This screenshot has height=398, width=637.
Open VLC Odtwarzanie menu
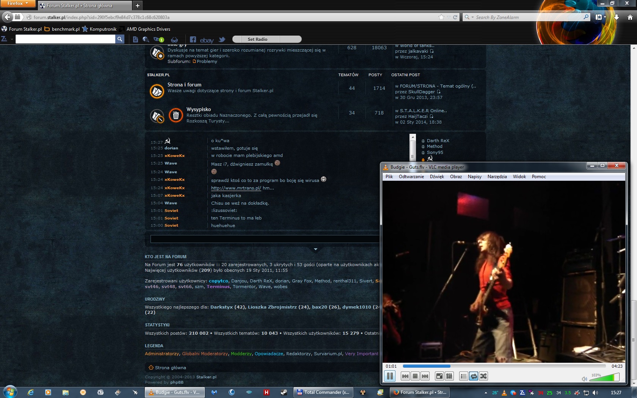[x=411, y=177]
